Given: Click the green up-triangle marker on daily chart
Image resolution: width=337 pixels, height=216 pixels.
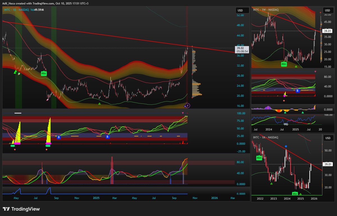Looking at the screenshot, I should [15, 72].
